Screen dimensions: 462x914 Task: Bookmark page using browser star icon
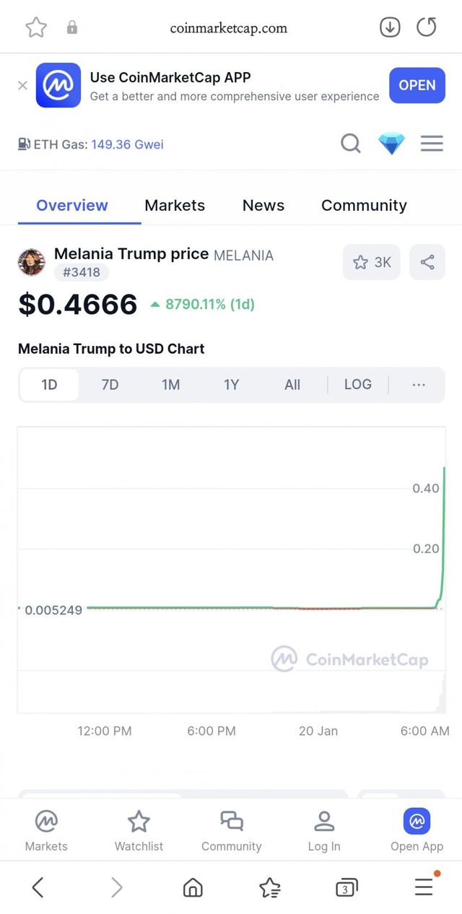click(x=36, y=27)
